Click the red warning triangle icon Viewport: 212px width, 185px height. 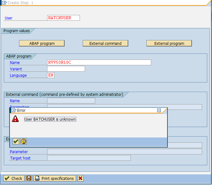click(x=15, y=119)
